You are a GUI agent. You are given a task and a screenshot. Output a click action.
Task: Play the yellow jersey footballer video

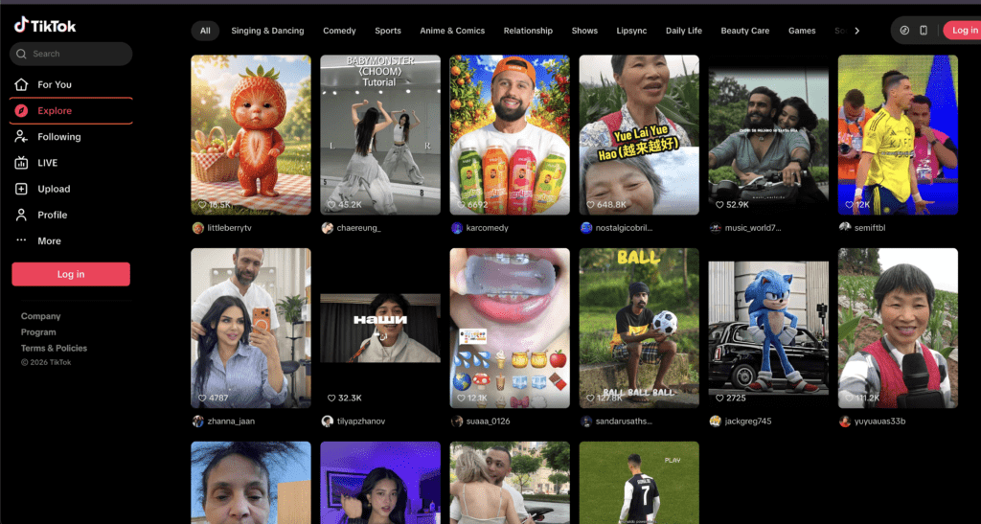(898, 135)
